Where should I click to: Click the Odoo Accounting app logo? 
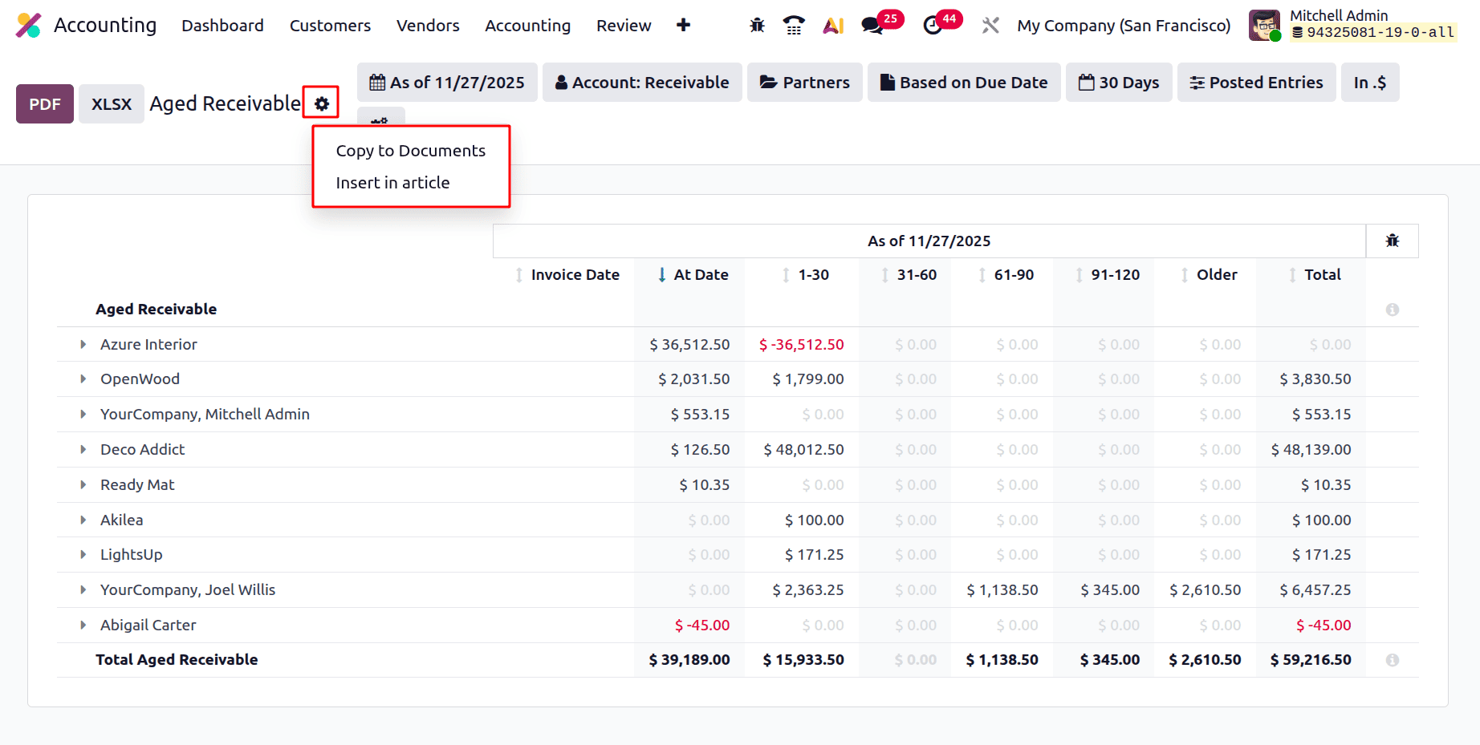point(29,26)
